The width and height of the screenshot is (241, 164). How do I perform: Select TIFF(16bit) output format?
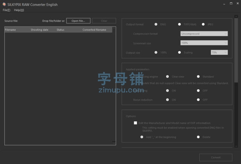(x=179, y=24)
